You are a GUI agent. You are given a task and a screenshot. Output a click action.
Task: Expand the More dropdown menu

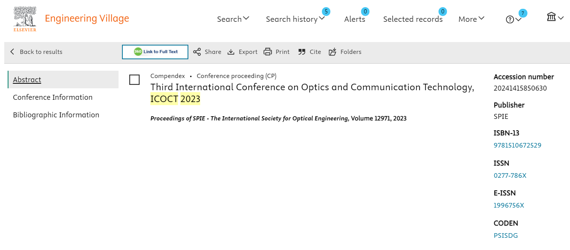point(471,19)
